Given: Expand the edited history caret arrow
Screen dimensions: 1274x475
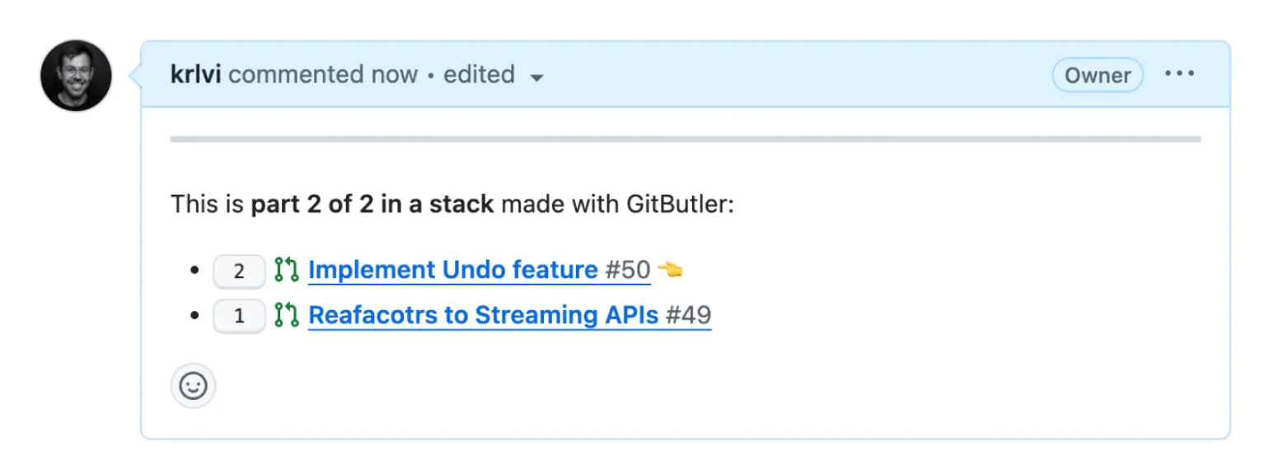Looking at the screenshot, I should [536, 78].
